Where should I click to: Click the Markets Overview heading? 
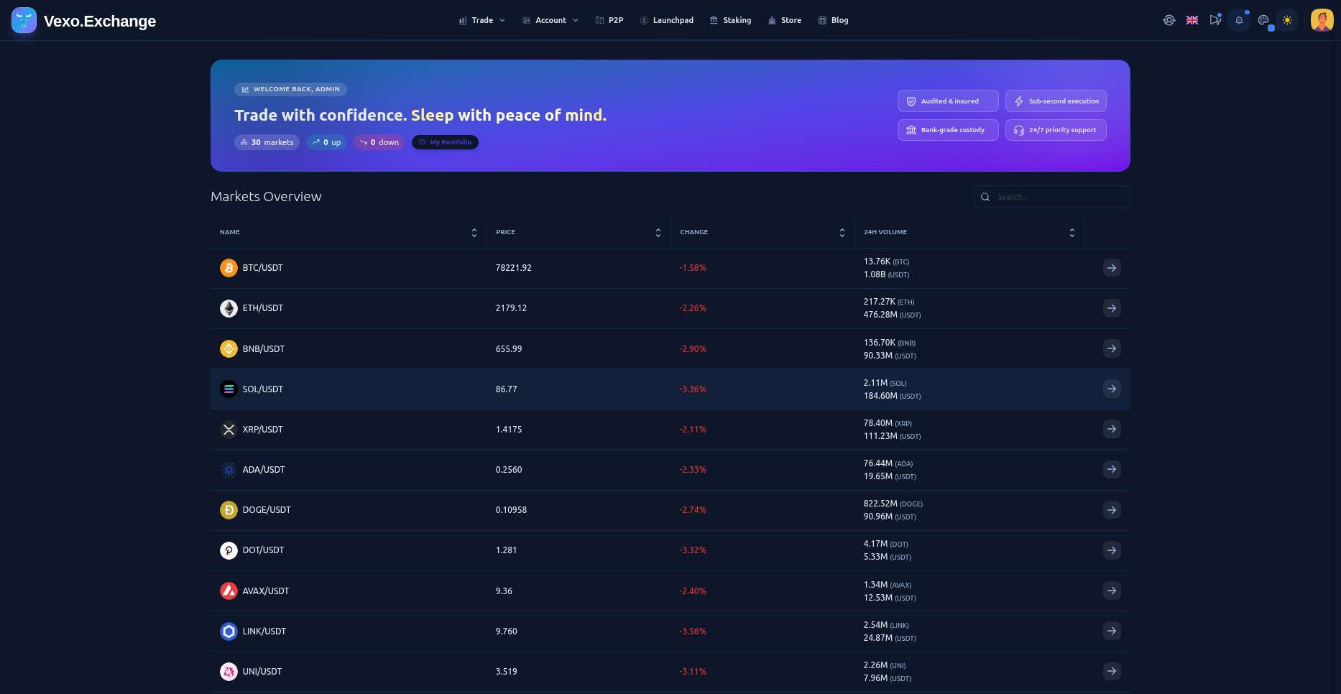coord(266,197)
